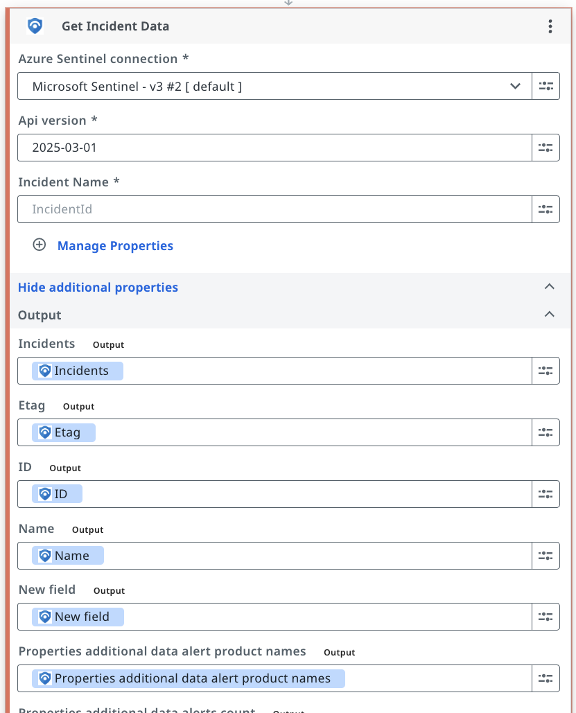Click into the Incident Name input field
This screenshot has height=713, width=576.
pos(274,209)
